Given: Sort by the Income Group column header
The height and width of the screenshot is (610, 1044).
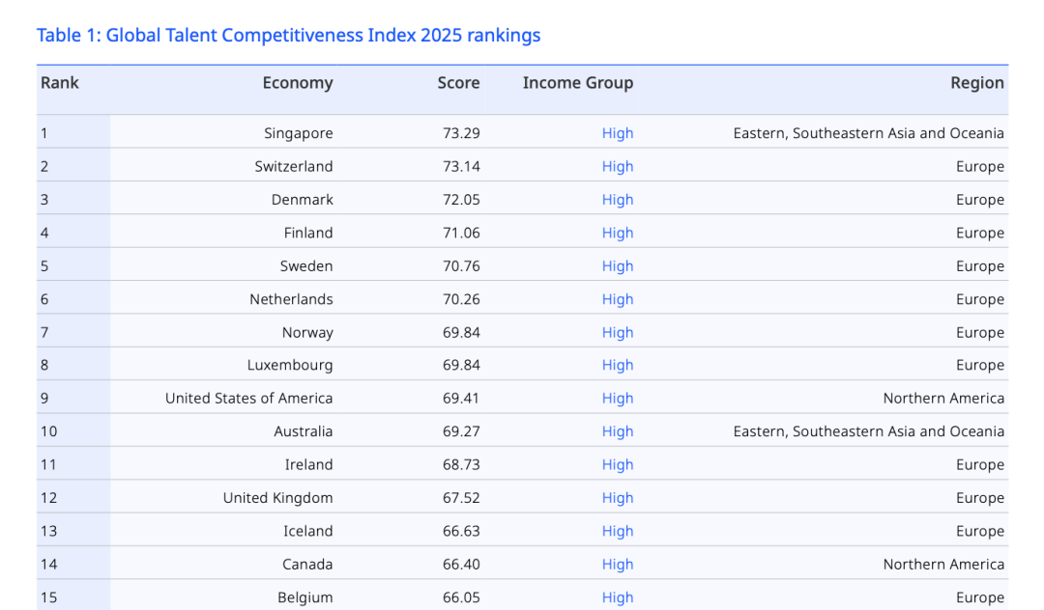Looking at the screenshot, I should 577,83.
